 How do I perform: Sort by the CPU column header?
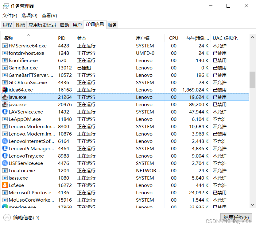[173, 38]
